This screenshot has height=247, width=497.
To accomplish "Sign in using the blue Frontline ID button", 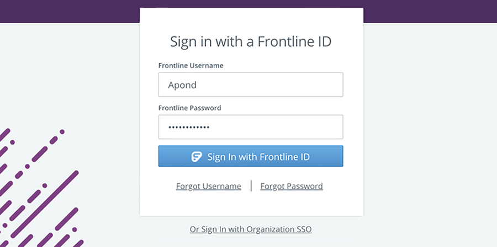I will click(250, 156).
